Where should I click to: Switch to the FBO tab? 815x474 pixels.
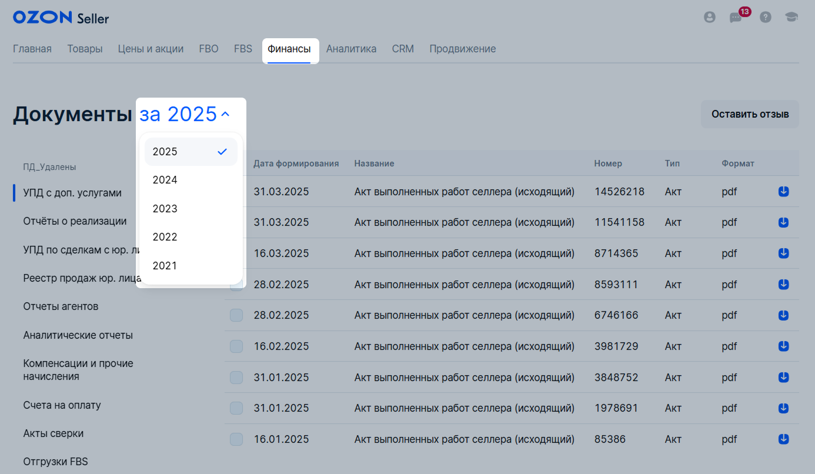coord(209,49)
